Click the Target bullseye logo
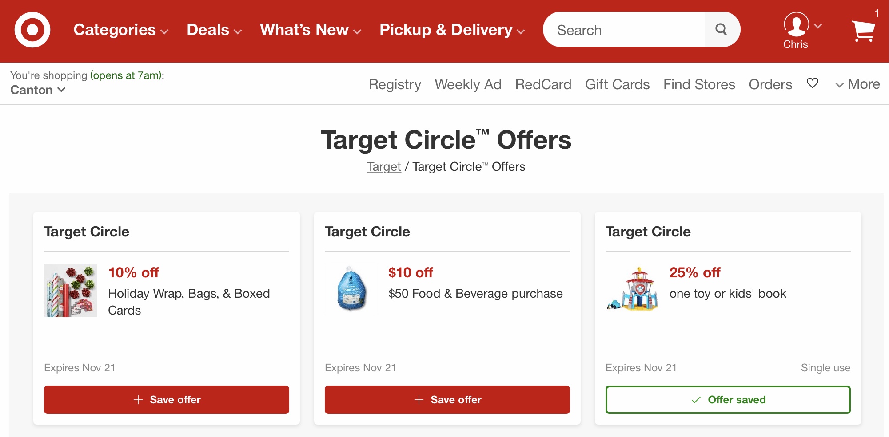The height and width of the screenshot is (437, 889). (x=32, y=30)
